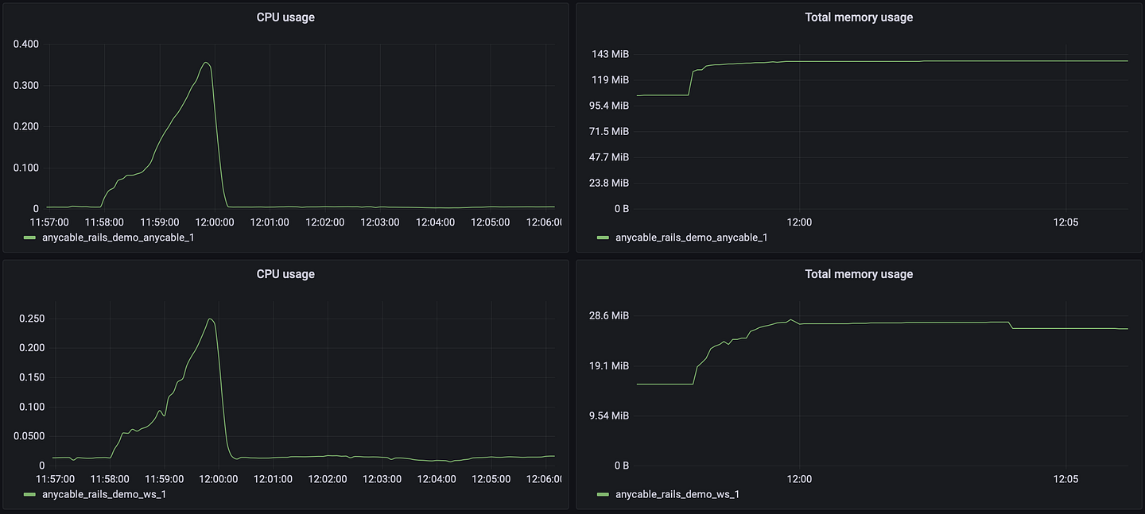Click green swatch beside ws_1 memory legend
This screenshot has width=1145, height=514.
(x=603, y=494)
